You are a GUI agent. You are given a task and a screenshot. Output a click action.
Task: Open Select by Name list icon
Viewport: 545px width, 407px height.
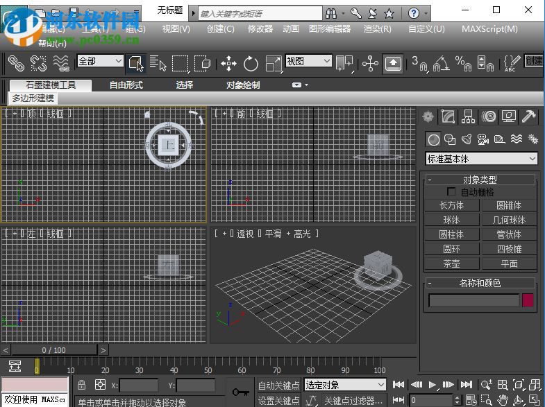point(158,64)
